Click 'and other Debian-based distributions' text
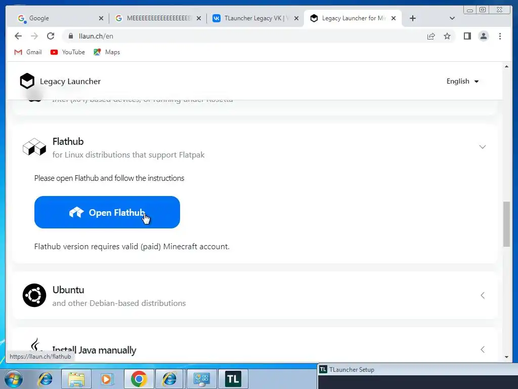 click(x=119, y=303)
